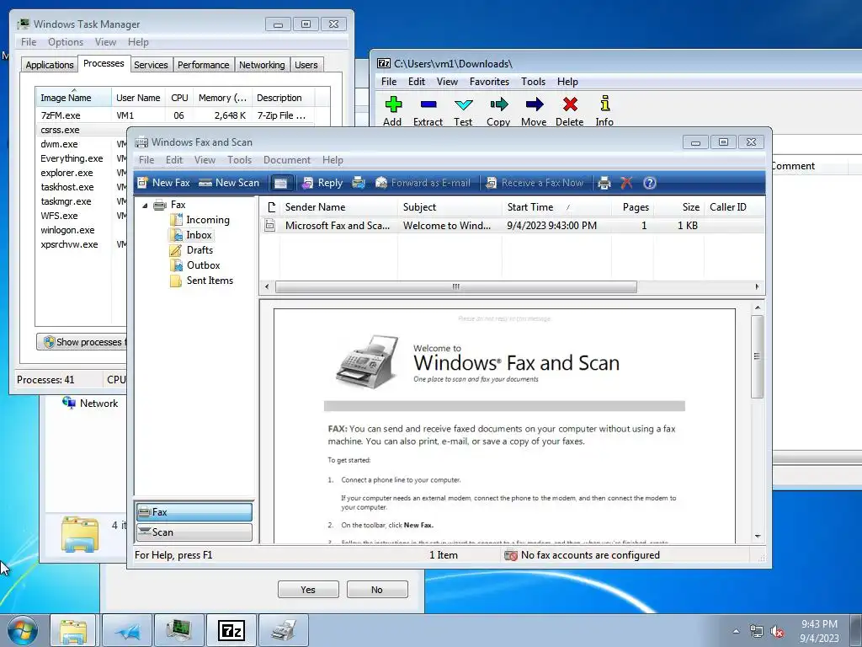Click the 7-Zip Test icon
862x647 pixels.
pos(463,112)
